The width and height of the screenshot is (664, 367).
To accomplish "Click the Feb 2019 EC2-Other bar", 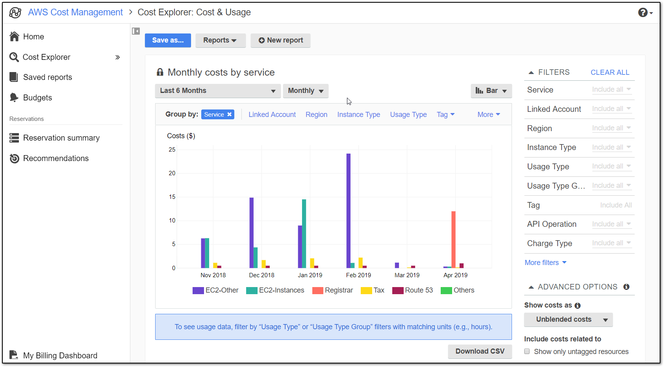I will [349, 211].
